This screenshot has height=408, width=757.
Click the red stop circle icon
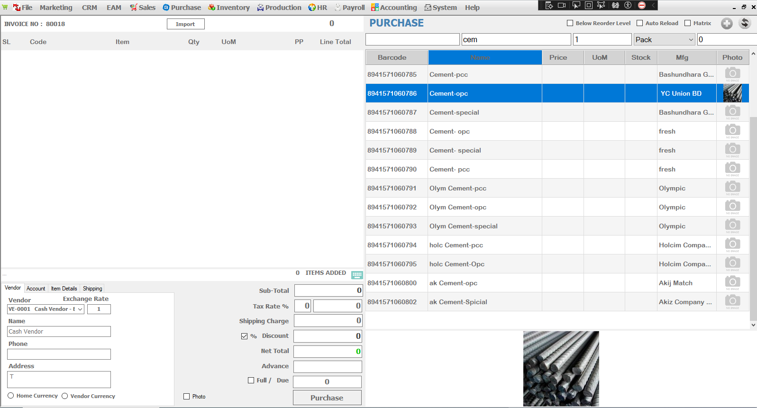[642, 5]
